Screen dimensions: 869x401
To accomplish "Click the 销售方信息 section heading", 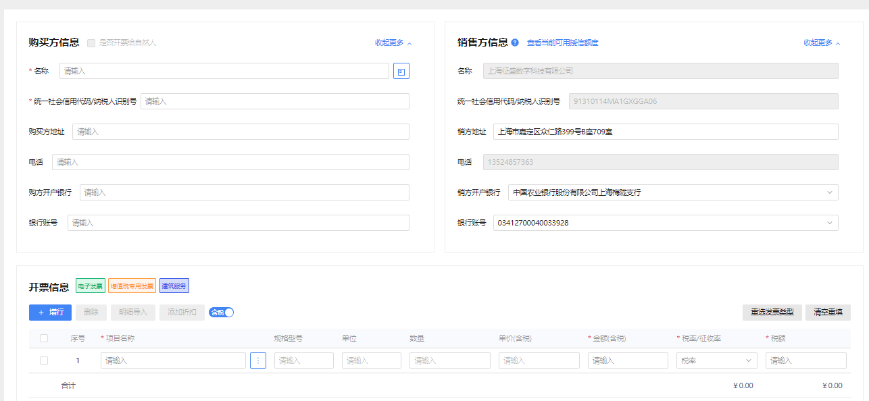I will (x=482, y=43).
